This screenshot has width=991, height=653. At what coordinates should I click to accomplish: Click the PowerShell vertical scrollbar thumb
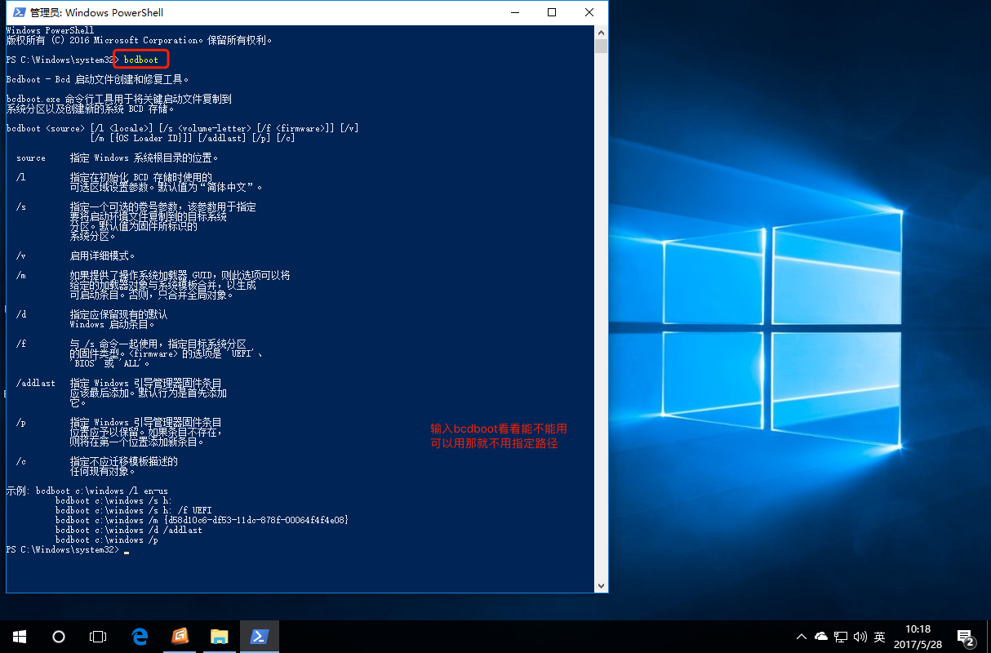click(602, 47)
